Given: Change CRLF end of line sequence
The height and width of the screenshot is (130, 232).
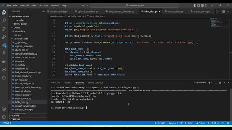Looking at the screenshot, I should 191,123.
